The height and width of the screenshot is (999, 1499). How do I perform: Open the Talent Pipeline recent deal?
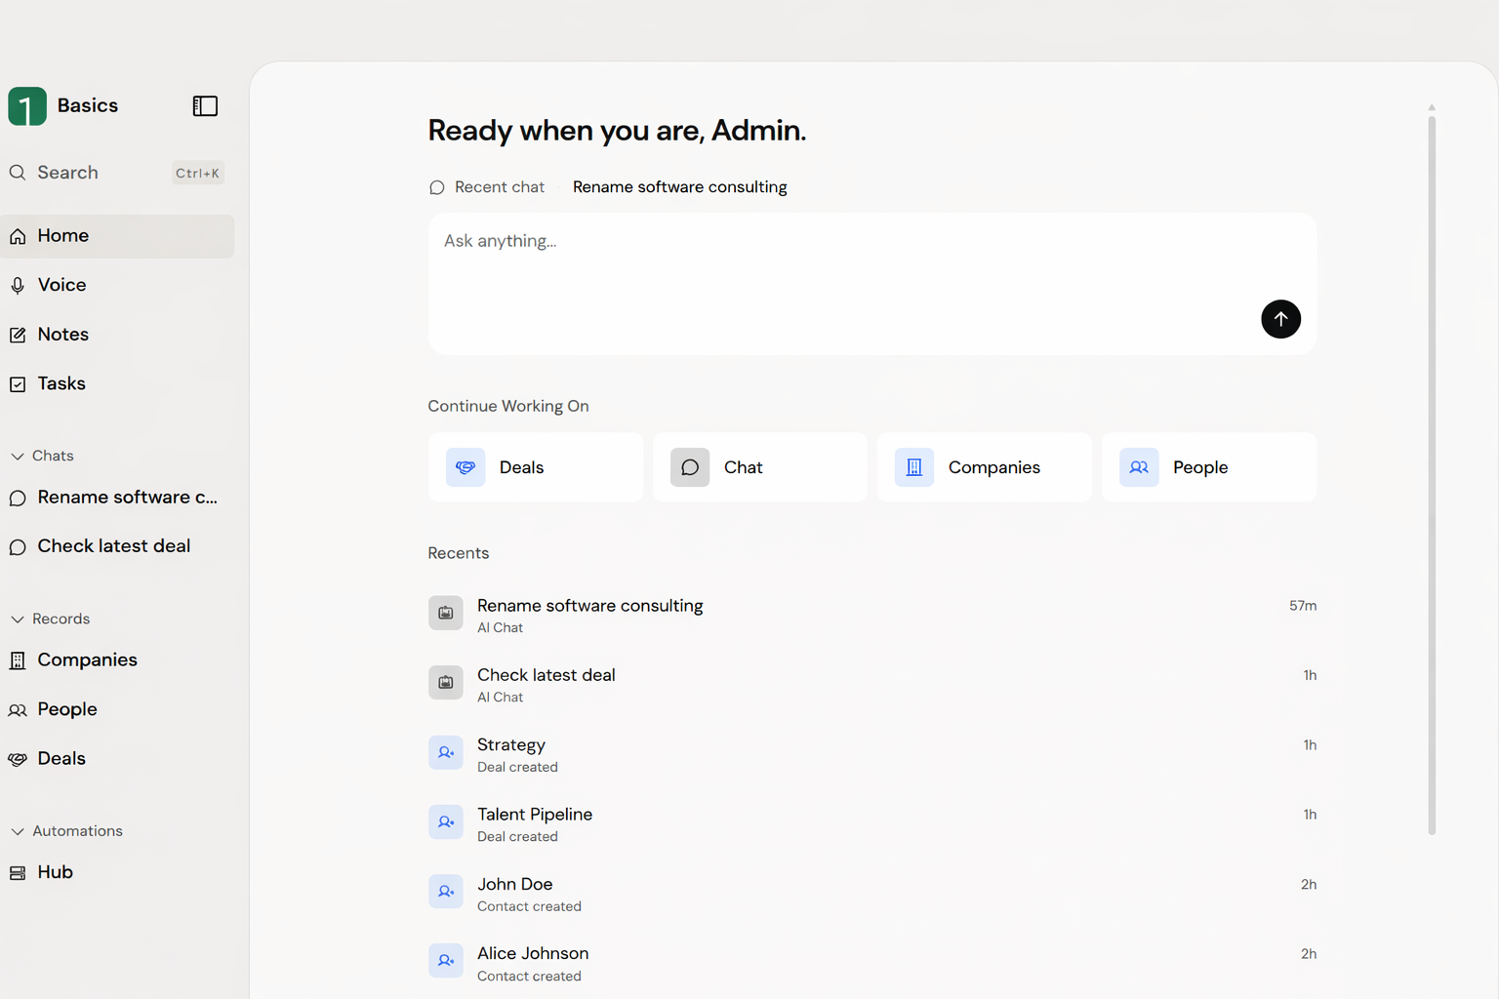[x=535, y=815]
